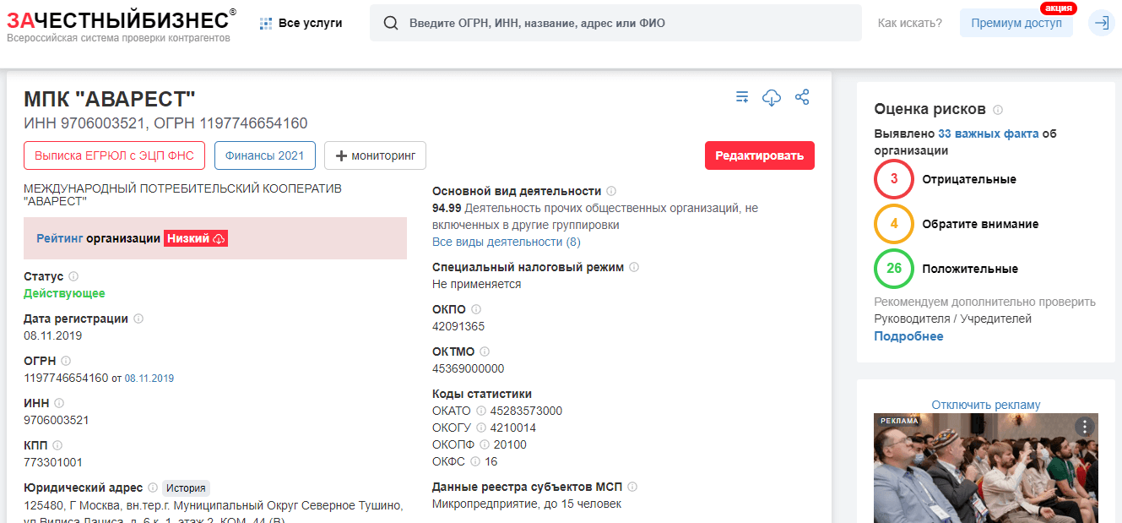Open the Подробнее risk details link

point(908,336)
